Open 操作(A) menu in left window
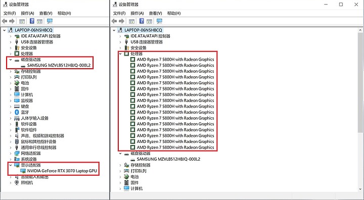The width and height of the screenshot is (364, 200). click(27, 13)
